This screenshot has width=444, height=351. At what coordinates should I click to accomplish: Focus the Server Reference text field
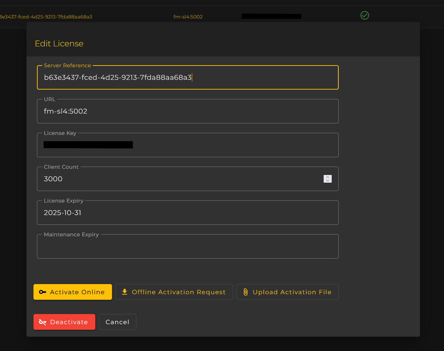[x=188, y=78]
